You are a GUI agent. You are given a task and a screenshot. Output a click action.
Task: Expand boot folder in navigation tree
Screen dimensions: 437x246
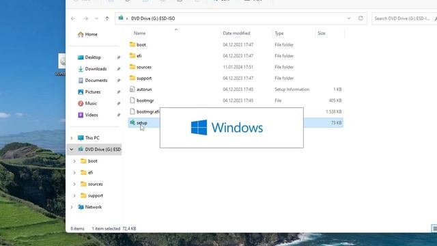[74, 161]
